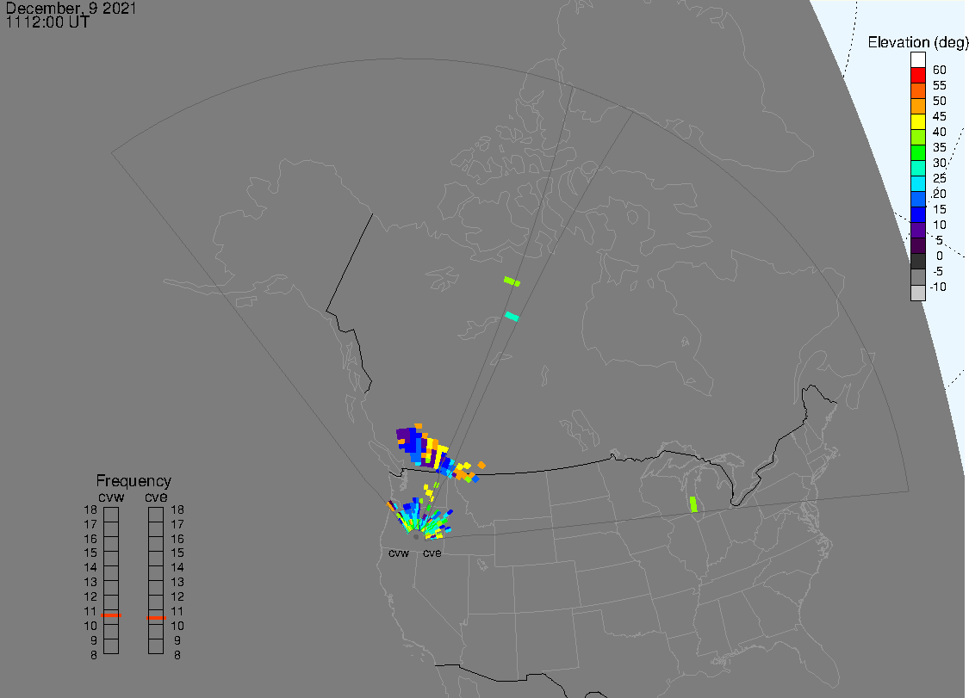This screenshot has width=969, height=698.
Task: Click '18' on the cve frequency scale
Action: (177, 510)
